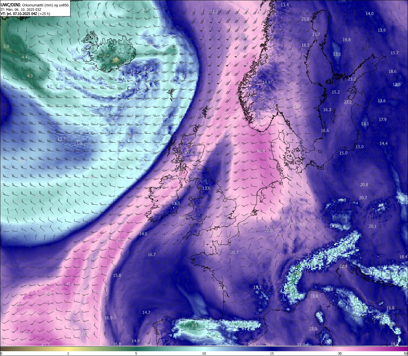This screenshot has width=408, height=356.
Task: Click the 22.0 value label
Action: pos(268,231)
